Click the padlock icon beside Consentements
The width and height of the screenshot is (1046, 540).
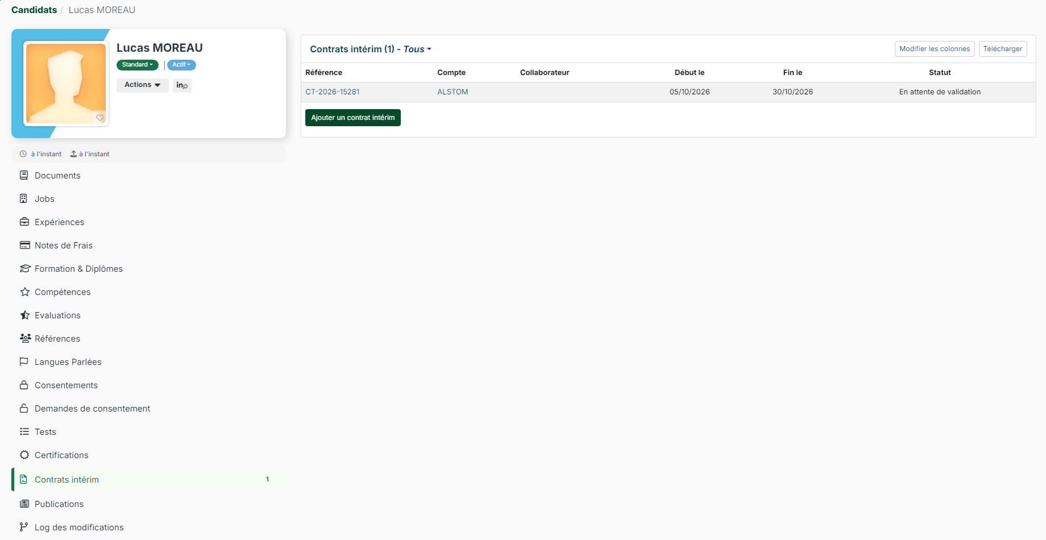coord(24,385)
